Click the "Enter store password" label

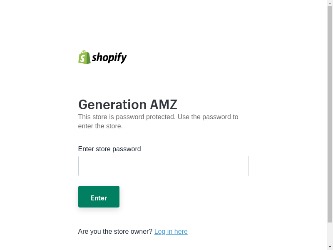pyautogui.click(x=109, y=149)
